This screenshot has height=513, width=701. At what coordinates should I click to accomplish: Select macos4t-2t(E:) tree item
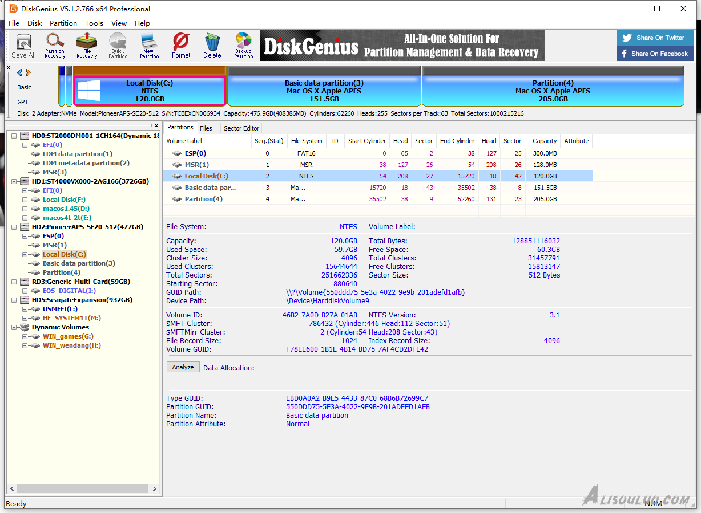pyautogui.click(x=67, y=218)
